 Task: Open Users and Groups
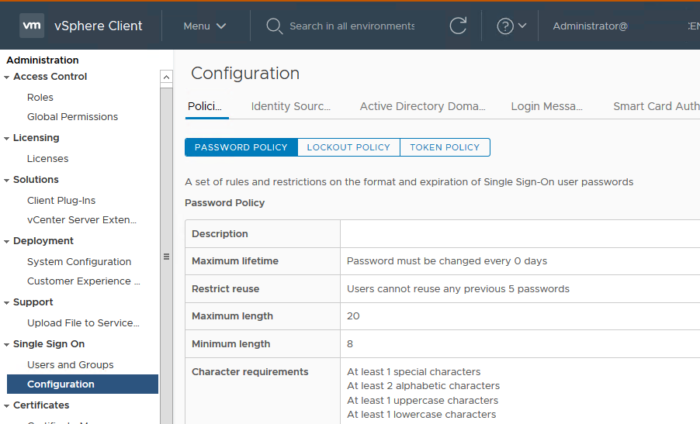[x=70, y=365]
